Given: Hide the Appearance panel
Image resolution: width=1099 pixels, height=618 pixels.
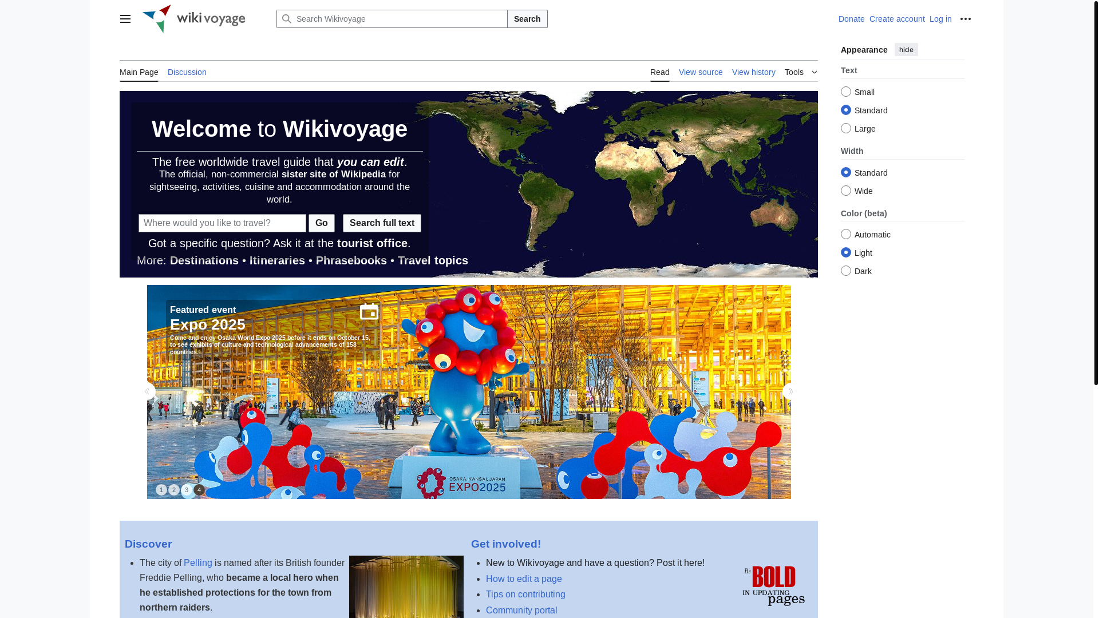Looking at the screenshot, I should pos(906,50).
